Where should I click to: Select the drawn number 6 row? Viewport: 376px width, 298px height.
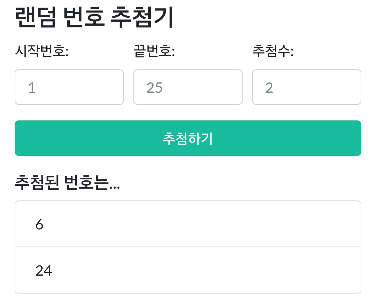tap(188, 224)
